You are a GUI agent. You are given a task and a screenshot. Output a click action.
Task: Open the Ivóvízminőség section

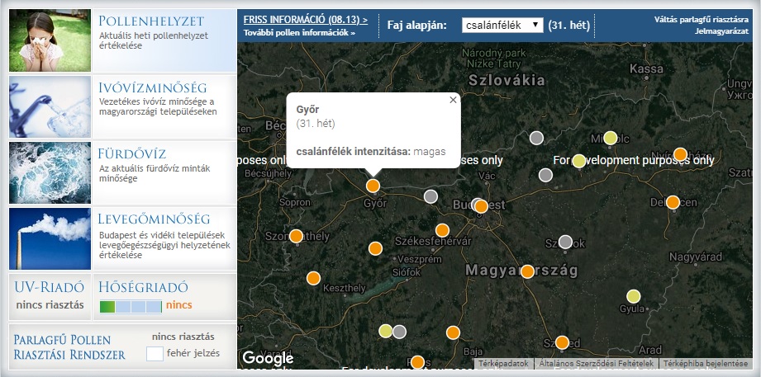tap(152, 87)
